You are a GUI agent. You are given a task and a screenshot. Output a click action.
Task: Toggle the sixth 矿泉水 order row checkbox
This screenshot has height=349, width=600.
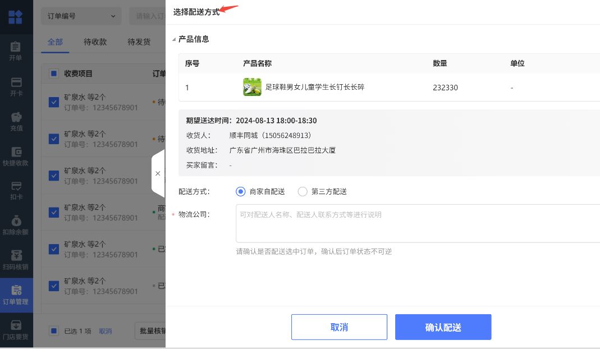(x=53, y=286)
